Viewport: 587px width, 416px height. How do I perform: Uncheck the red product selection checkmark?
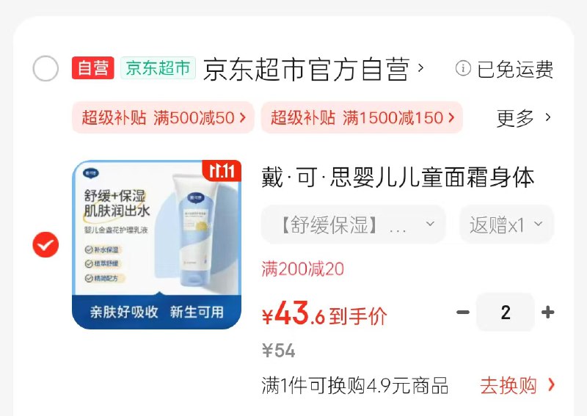point(45,245)
